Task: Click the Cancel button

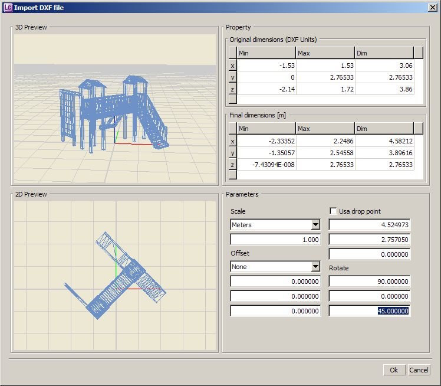Action: [x=419, y=370]
